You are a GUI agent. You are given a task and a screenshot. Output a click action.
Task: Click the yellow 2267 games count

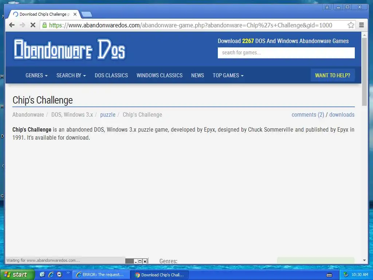click(x=248, y=41)
